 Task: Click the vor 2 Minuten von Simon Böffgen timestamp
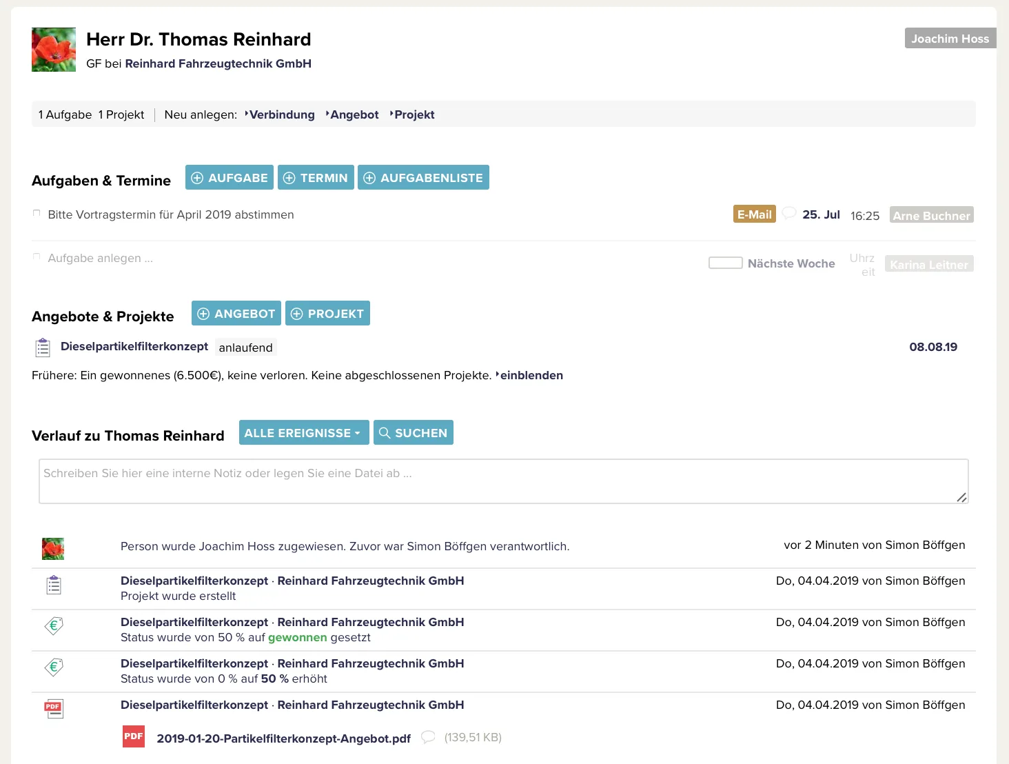[x=875, y=545]
